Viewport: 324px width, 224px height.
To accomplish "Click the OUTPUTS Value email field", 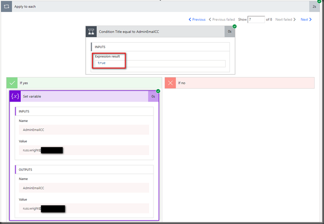I will click(85, 208).
